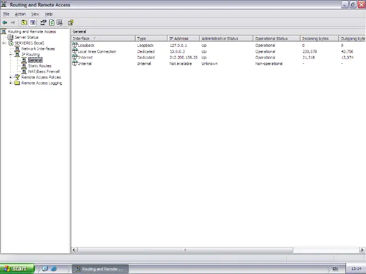
Task: Sort by the Outgoing bytes column header
Action: 352,38
